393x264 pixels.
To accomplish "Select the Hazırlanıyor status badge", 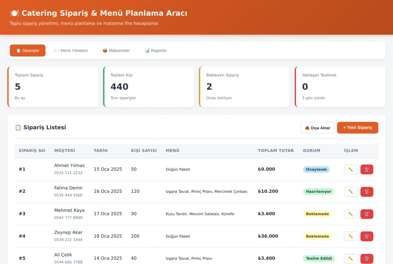I will 318,192.
